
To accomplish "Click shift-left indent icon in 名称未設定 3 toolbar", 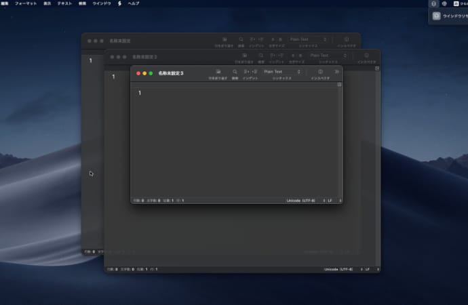I will pyautogui.click(x=246, y=72).
